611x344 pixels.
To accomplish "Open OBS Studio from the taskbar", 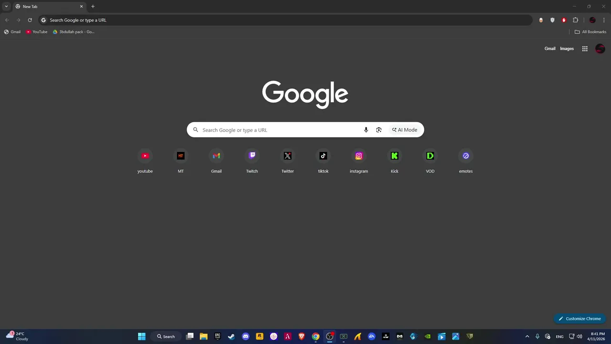I will point(329,336).
